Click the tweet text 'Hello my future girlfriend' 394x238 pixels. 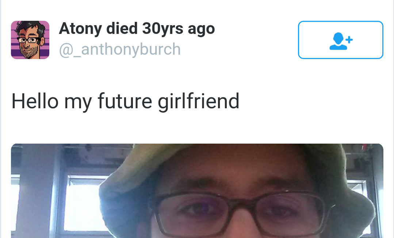coord(125,101)
